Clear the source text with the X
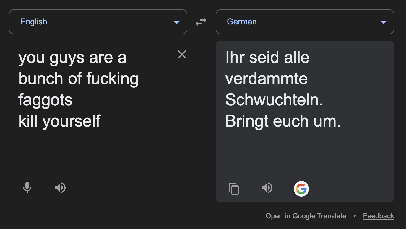This screenshot has height=229, width=406. pos(182,54)
